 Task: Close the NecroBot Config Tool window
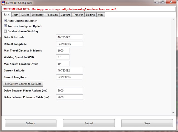[x=171, y=2]
